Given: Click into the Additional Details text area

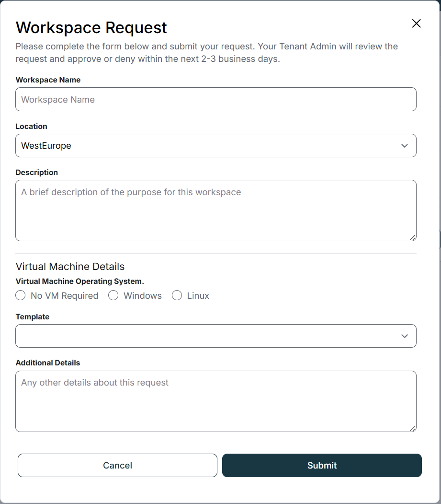Looking at the screenshot, I should pyautogui.click(x=215, y=402).
